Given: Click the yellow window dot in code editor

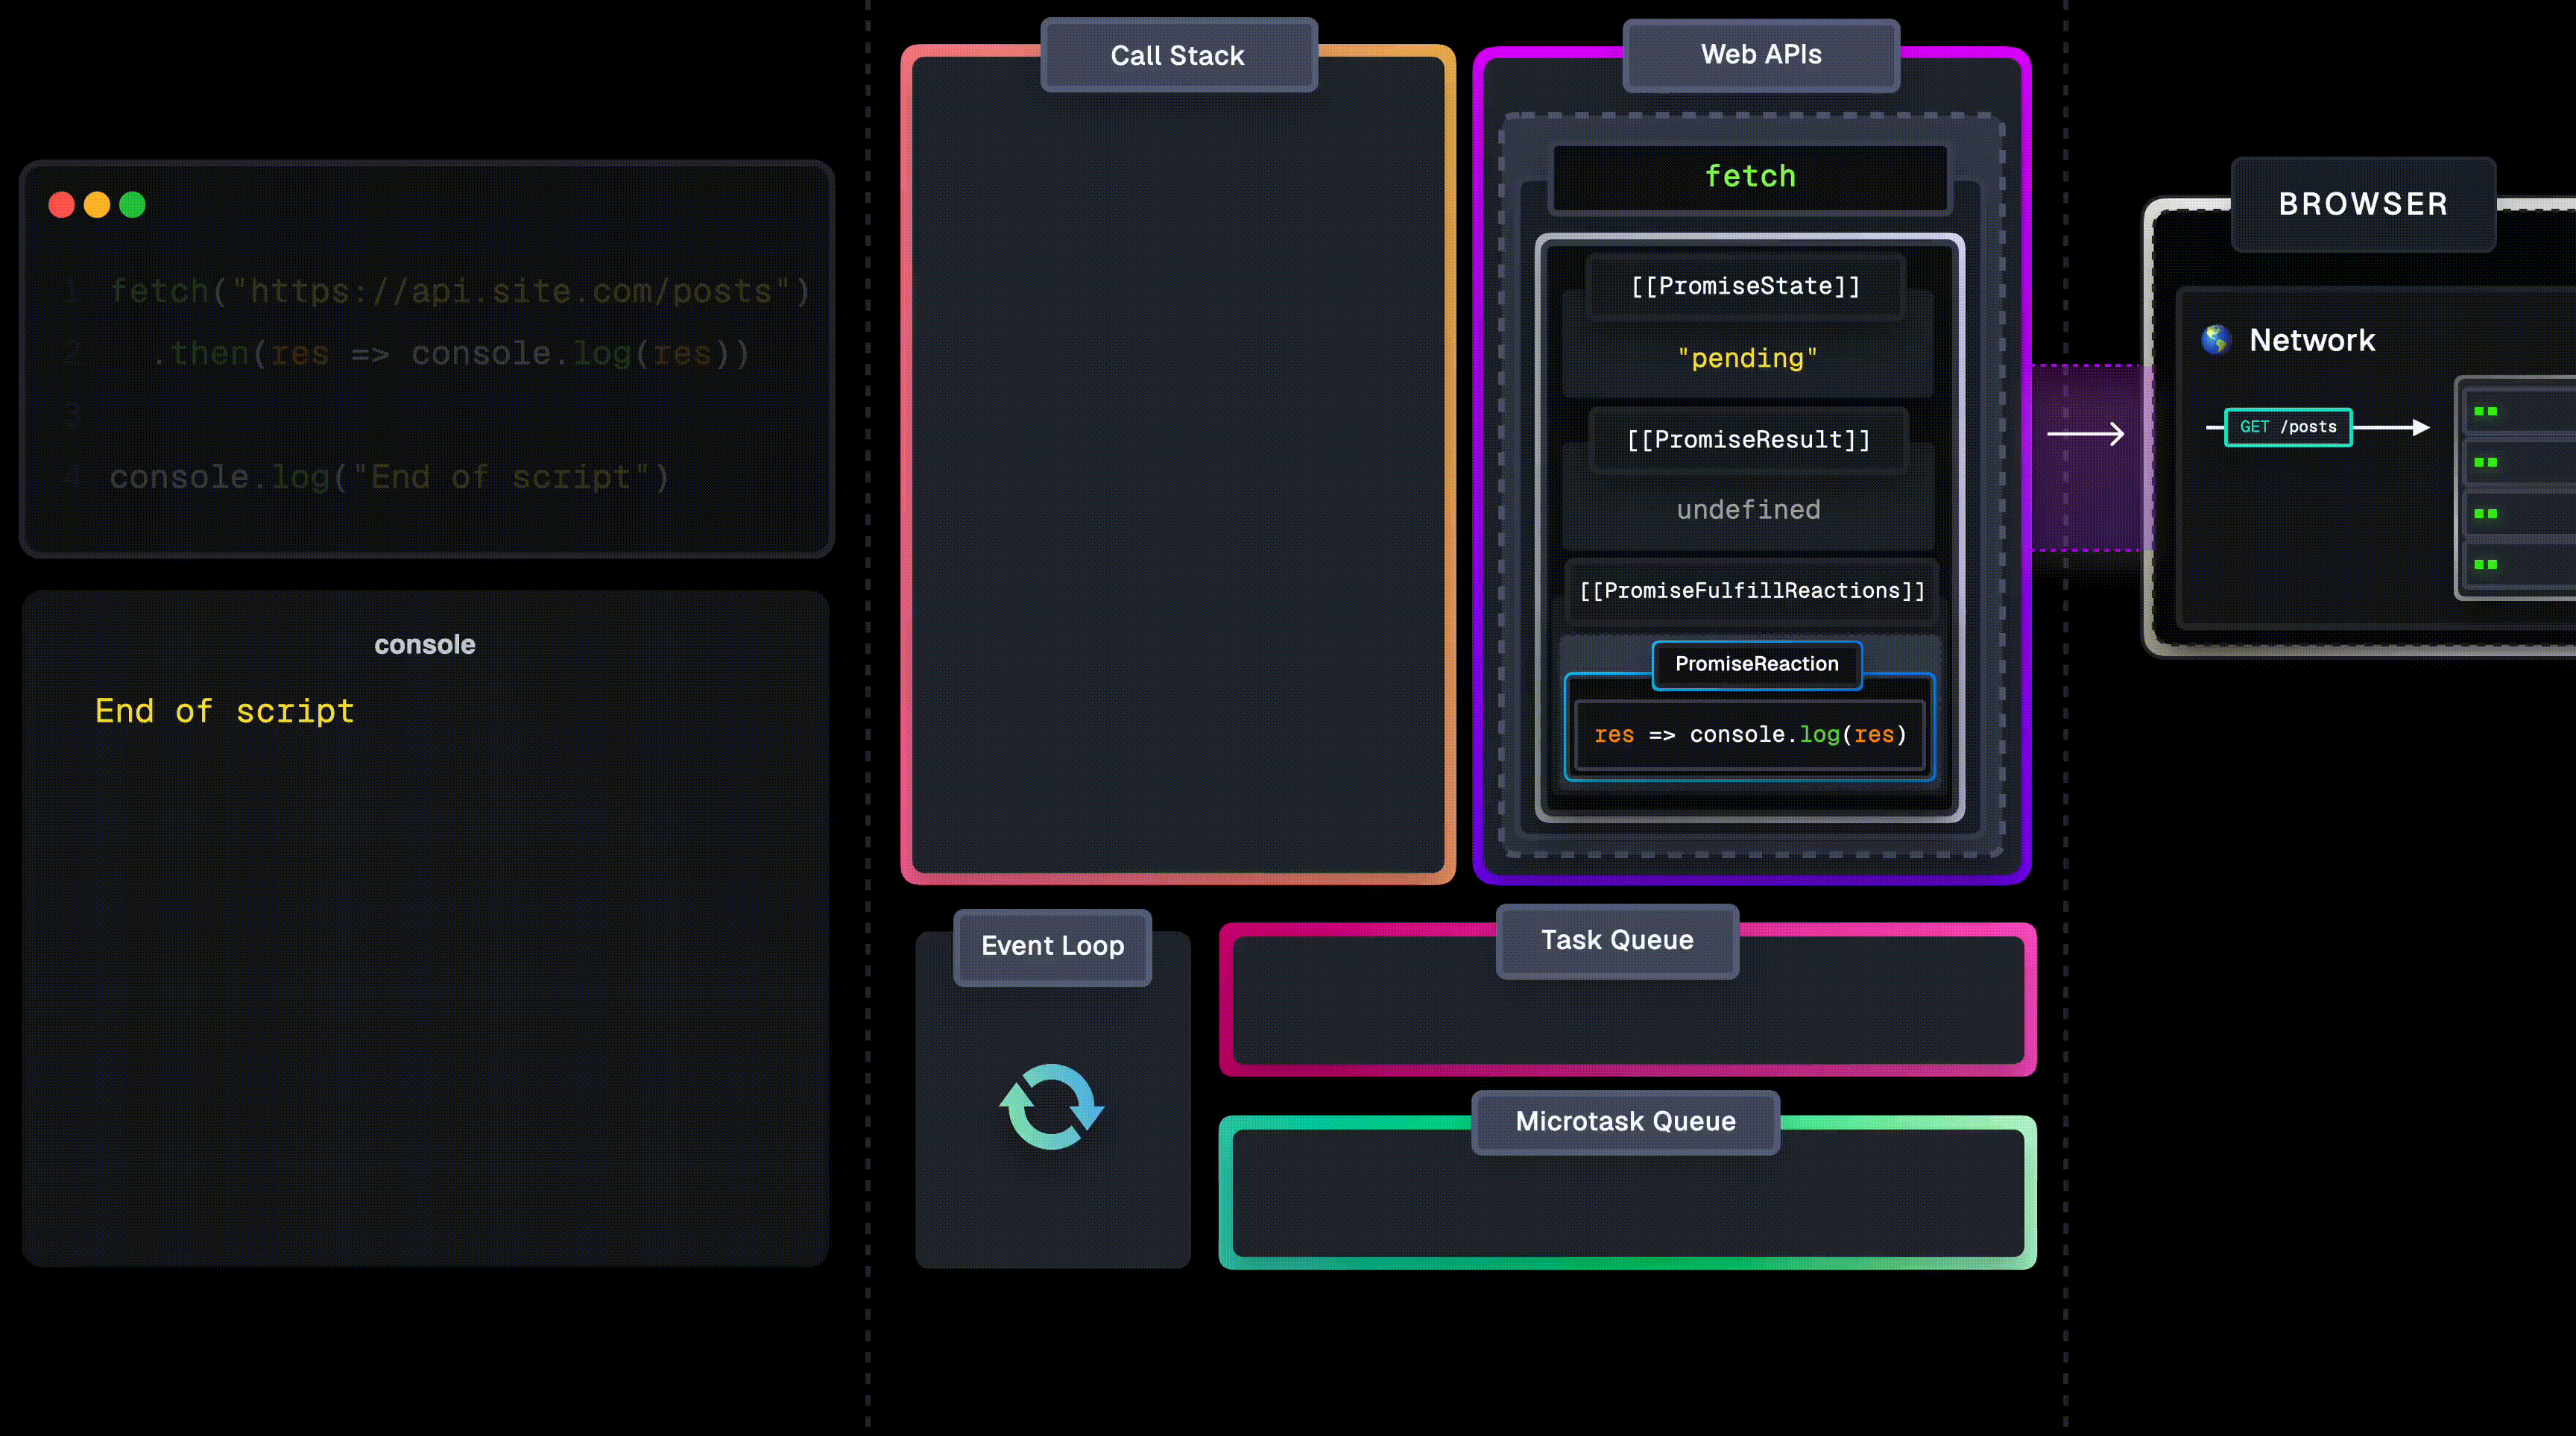Looking at the screenshot, I should pyautogui.click(x=97, y=205).
